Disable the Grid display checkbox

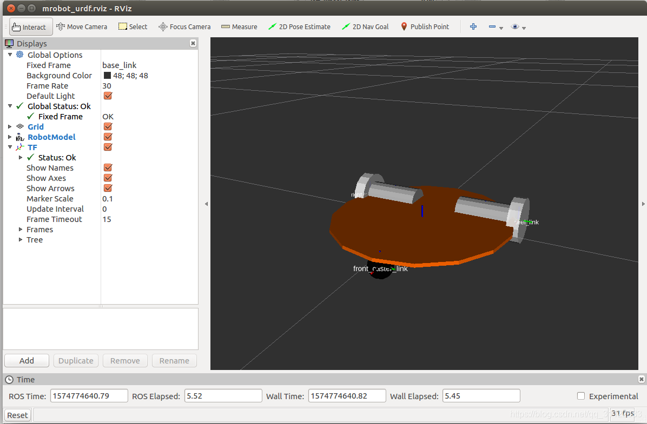108,126
